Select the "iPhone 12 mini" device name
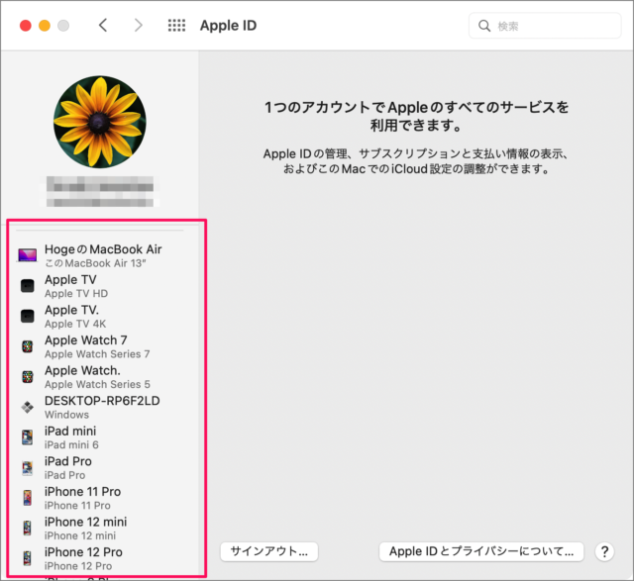634x581 pixels. click(x=86, y=522)
